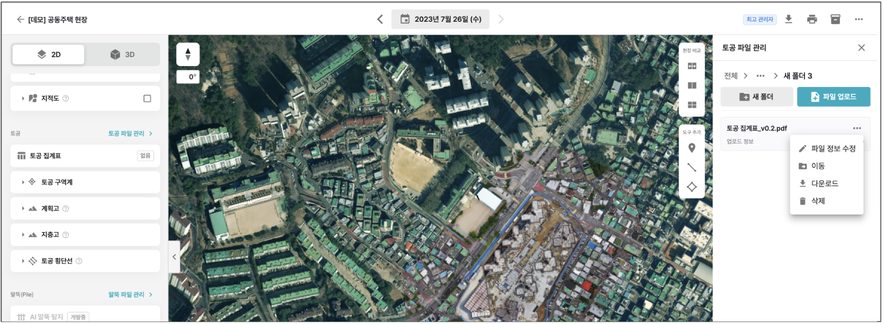Expand the 계획고 layer item

click(x=23, y=208)
